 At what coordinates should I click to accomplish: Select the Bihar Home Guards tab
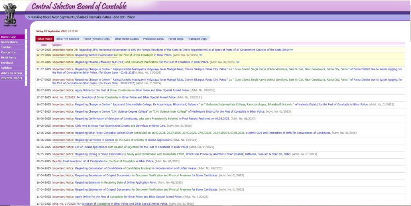coord(126,39)
